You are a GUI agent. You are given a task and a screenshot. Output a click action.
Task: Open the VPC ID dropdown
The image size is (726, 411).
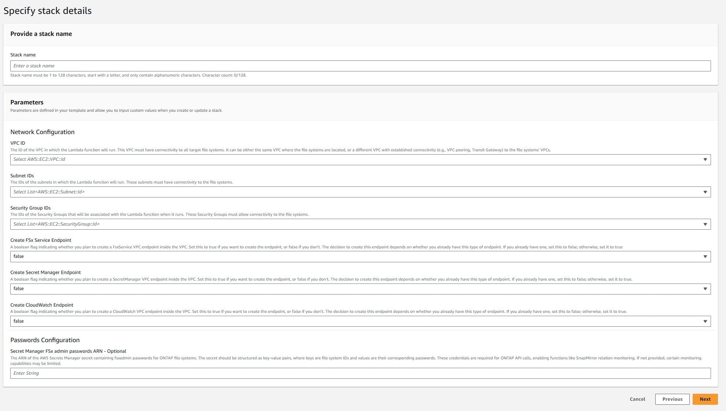point(360,159)
